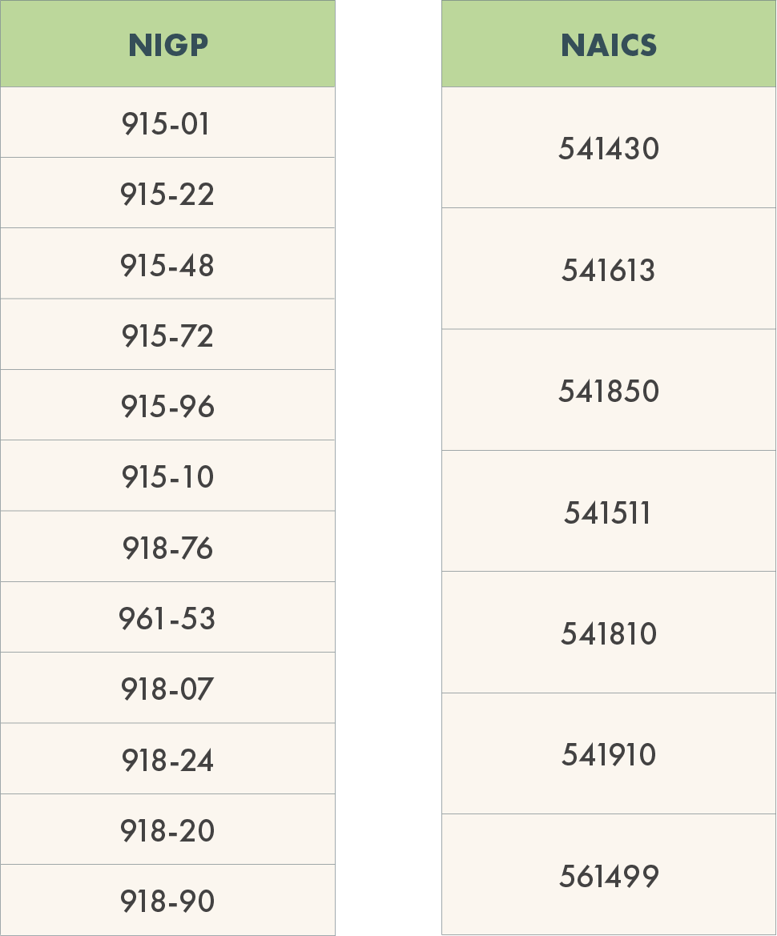Select NIGP code 918-90 cell
The width and height of the screenshot is (777, 936).
(x=168, y=900)
